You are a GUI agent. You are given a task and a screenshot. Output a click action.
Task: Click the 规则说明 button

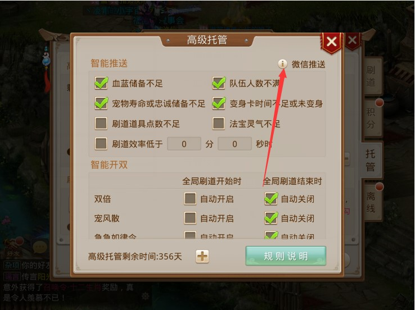286,256
